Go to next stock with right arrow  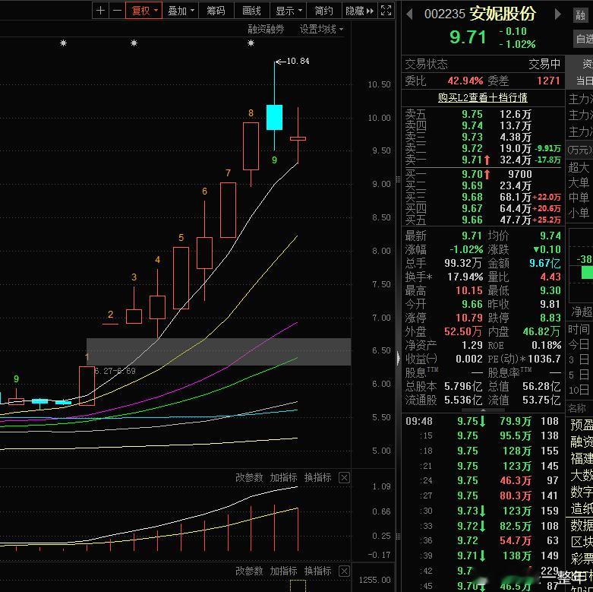pos(557,14)
